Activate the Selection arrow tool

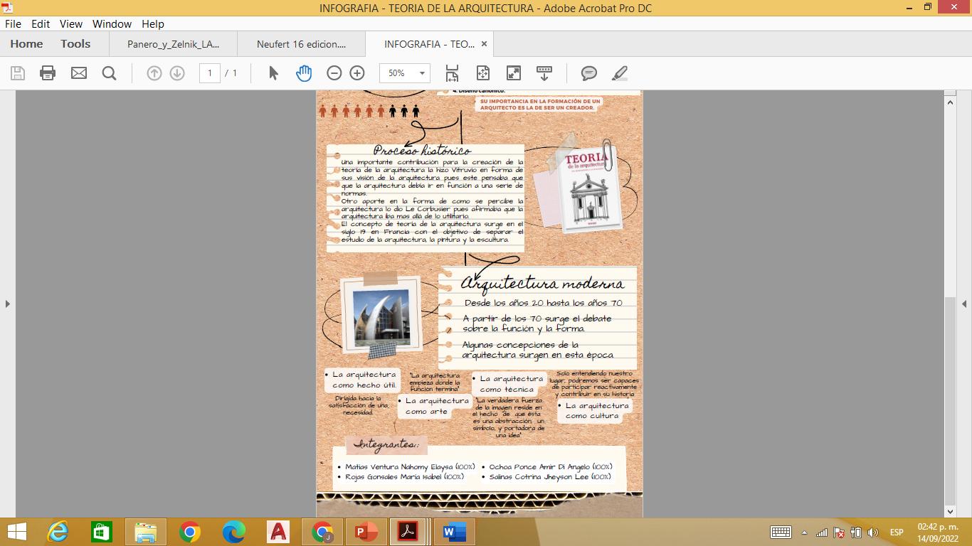tap(273, 73)
